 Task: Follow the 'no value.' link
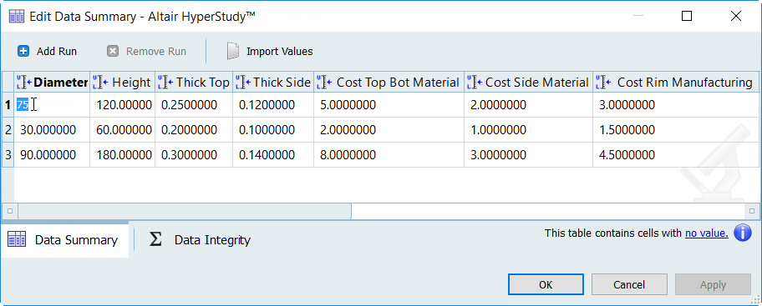coord(707,233)
